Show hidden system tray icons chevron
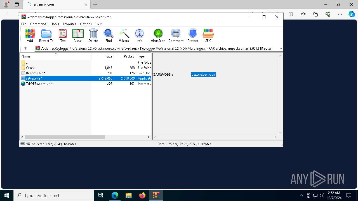The height and width of the screenshot is (201, 358). pos(302,195)
